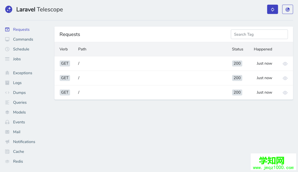Select the Mail envelope icon
The height and width of the screenshot is (172, 298).
point(7,132)
